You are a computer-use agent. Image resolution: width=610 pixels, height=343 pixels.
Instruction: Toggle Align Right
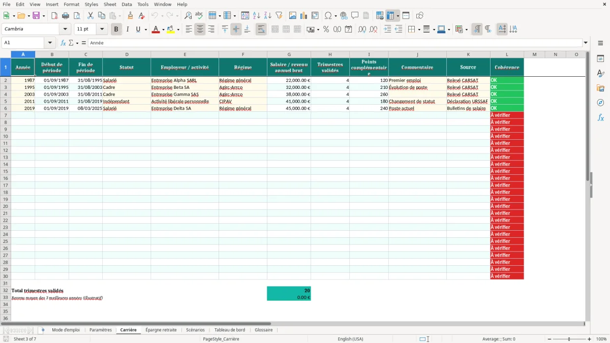pos(211,29)
